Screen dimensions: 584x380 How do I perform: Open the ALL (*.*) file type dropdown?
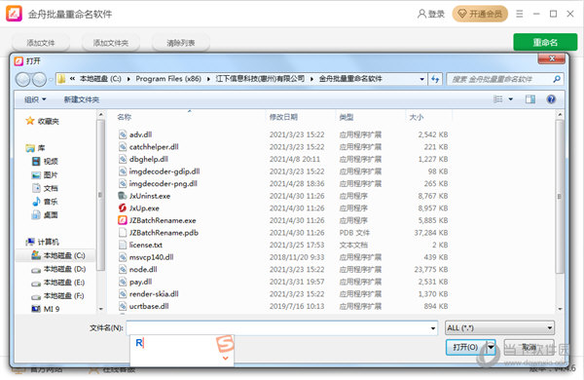[x=499, y=328]
